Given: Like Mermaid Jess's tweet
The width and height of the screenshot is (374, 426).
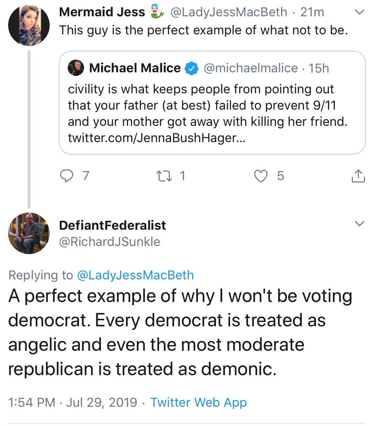Looking at the screenshot, I should coord(261,176).
